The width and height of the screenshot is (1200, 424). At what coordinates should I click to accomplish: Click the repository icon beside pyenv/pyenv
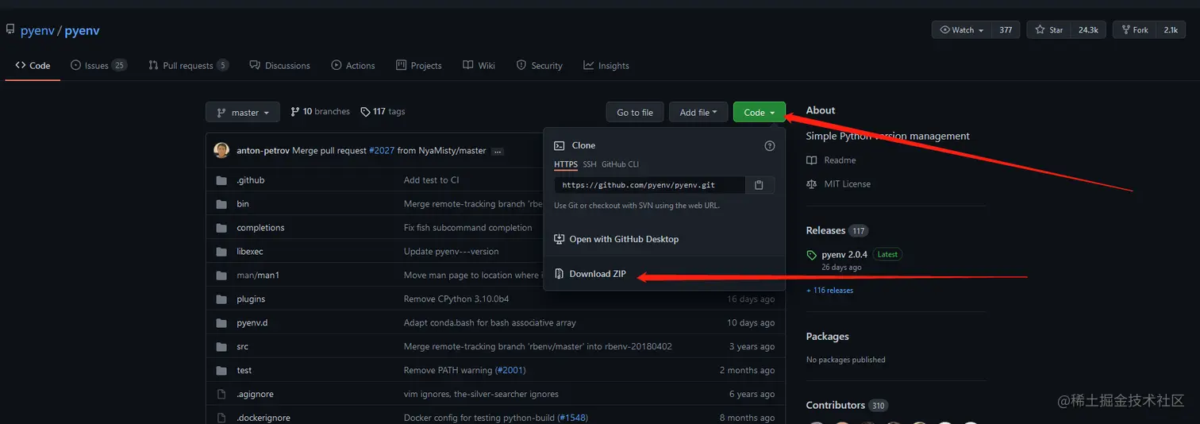[10, 30]
